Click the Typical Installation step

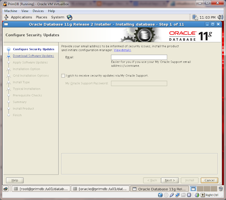coord(27,89)
